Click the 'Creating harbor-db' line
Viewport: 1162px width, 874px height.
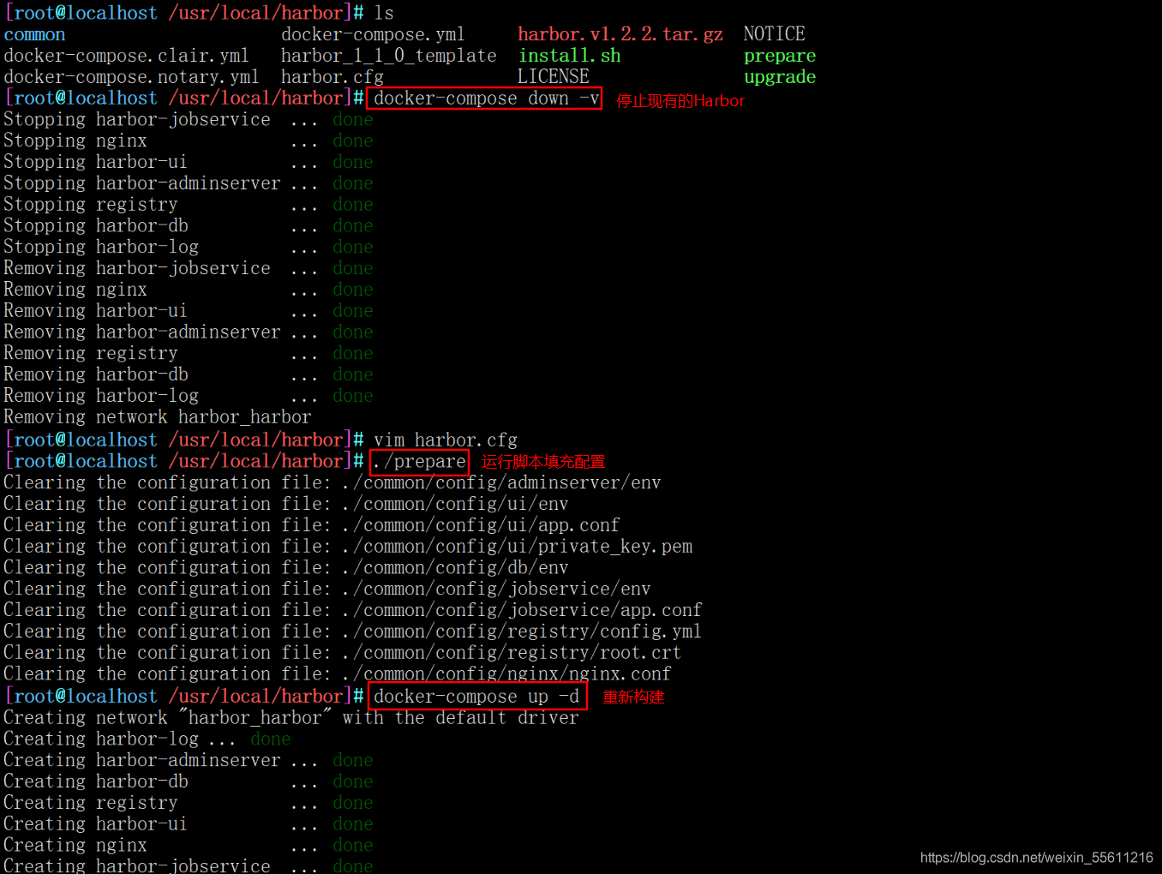(x=189, y=781)
